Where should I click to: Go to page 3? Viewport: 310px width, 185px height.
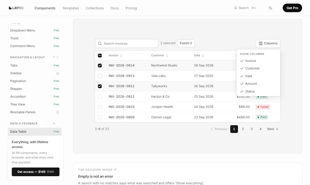[x=251, y=129]
